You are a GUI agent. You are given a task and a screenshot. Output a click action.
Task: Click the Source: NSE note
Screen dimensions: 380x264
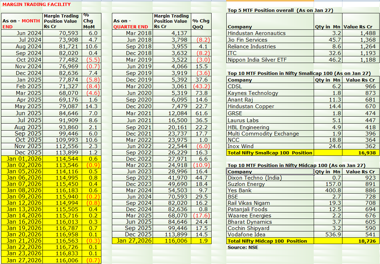point(243,247)
